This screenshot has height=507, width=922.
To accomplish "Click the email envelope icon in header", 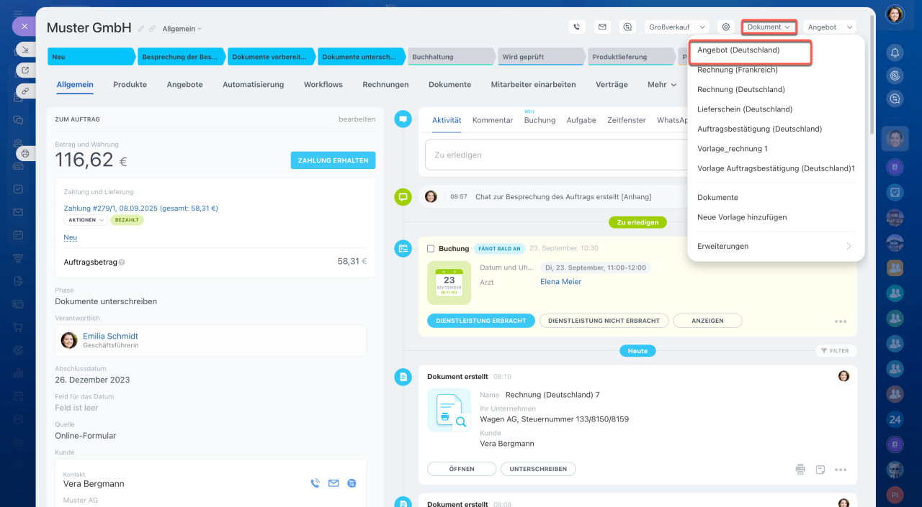I will 602,27.
